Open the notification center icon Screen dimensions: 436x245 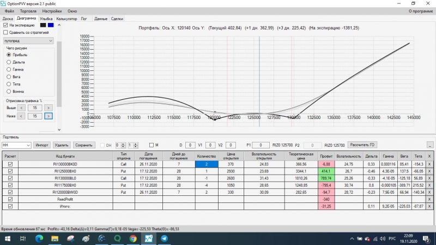pyautogui.click(x=426, y=239)
